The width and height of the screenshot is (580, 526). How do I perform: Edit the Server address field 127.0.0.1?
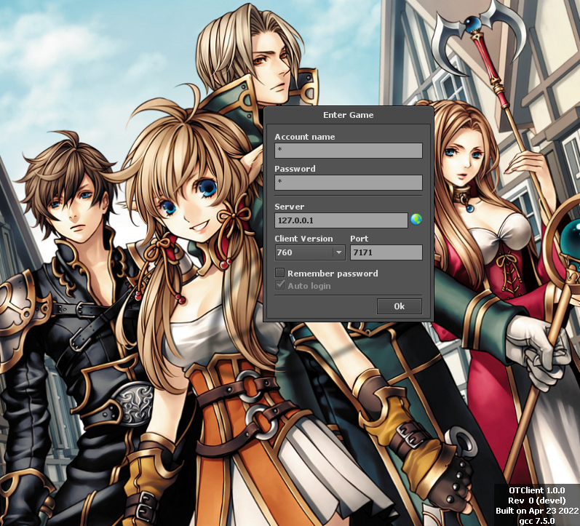point(341,220)
